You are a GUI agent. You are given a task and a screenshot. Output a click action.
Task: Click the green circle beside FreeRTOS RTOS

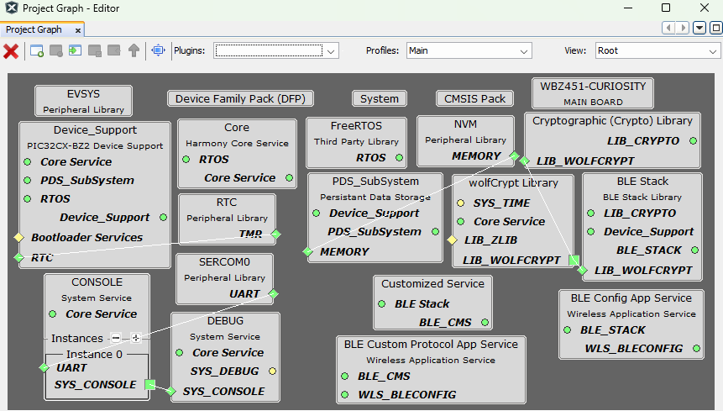tap(400, 158)
